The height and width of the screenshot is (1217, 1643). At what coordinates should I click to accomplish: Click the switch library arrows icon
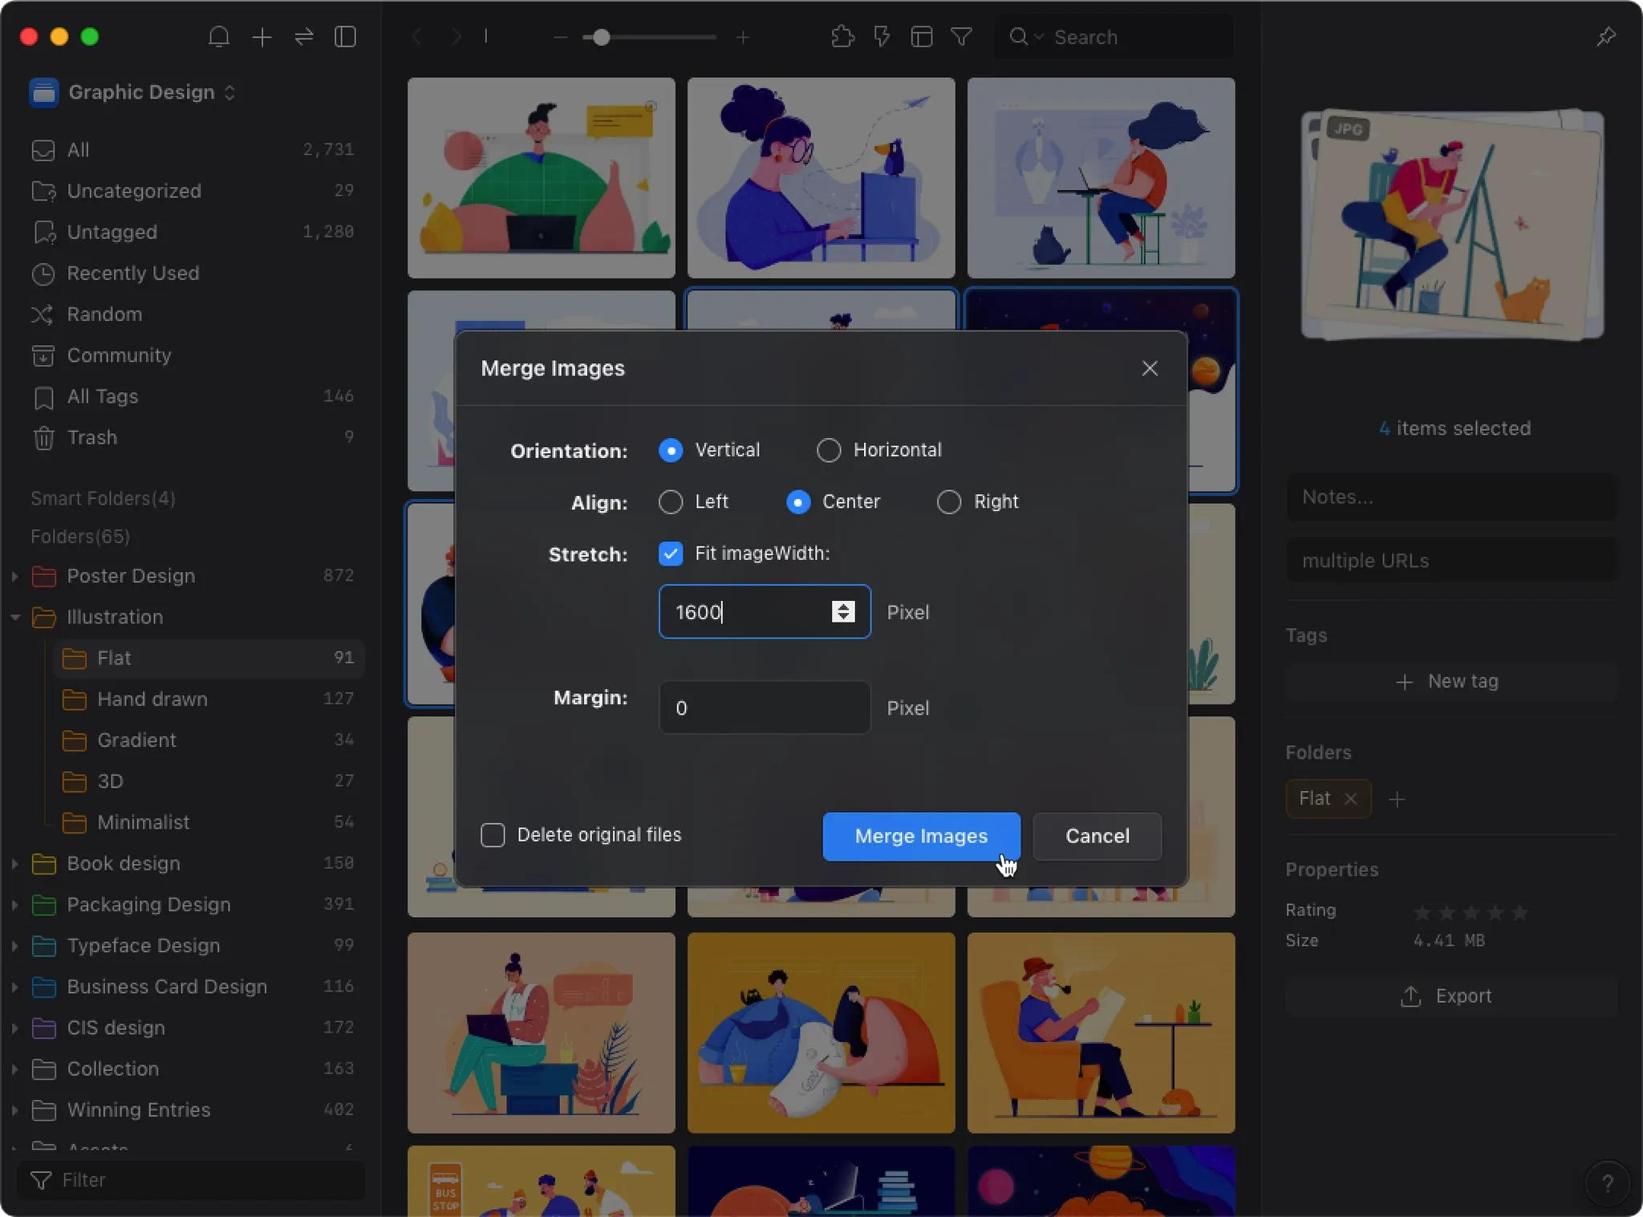(304, 37)
